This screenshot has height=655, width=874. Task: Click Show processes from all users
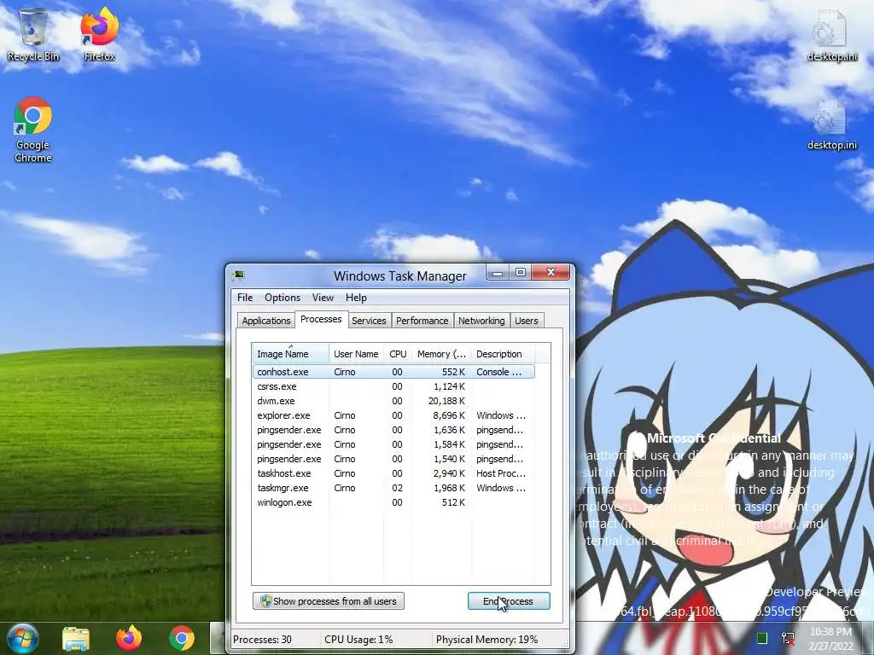pyautogui.click(x=329, y=601)
